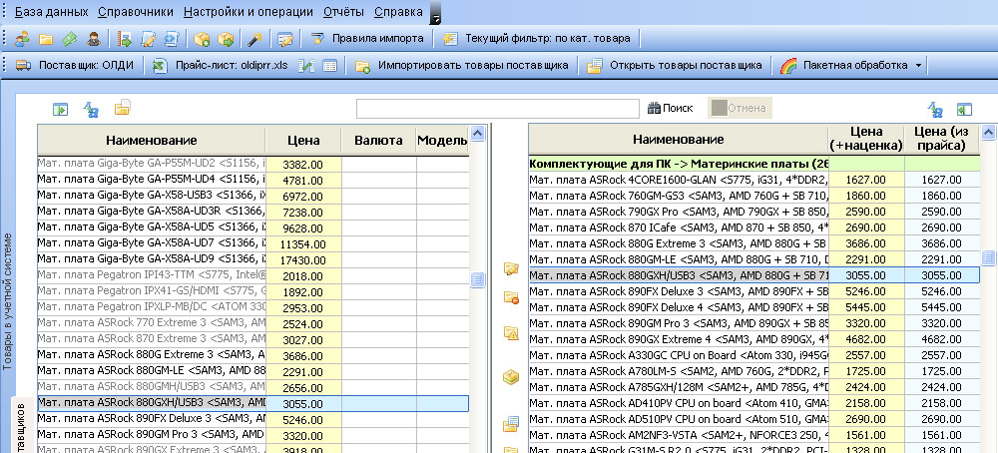Image resolution: width=998 pixels, height=453 pixels.
Task: Click Открыть товары поставщика
Action: pyautogui.click(x=677, y=66)
